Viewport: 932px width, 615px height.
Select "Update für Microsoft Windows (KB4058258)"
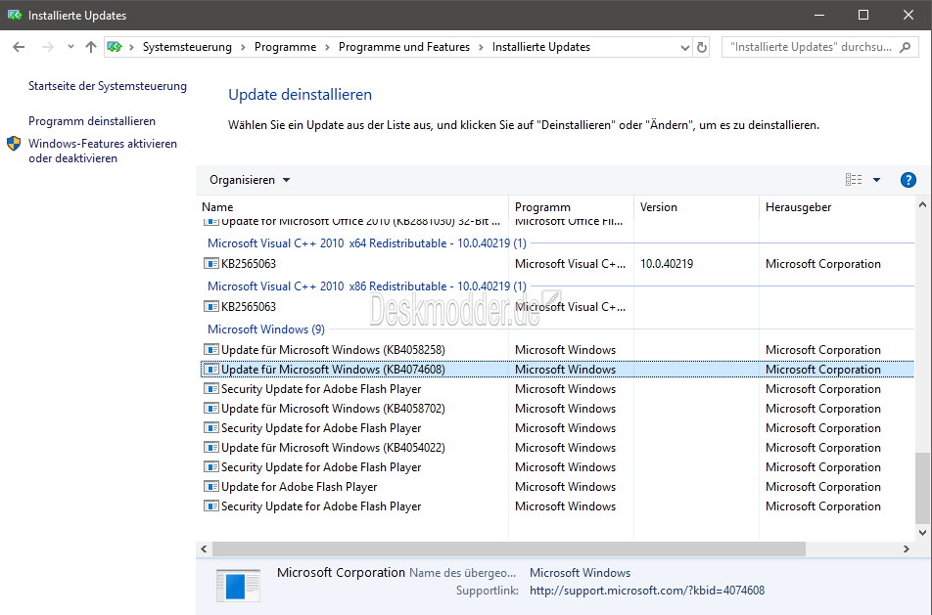[333, 350]
